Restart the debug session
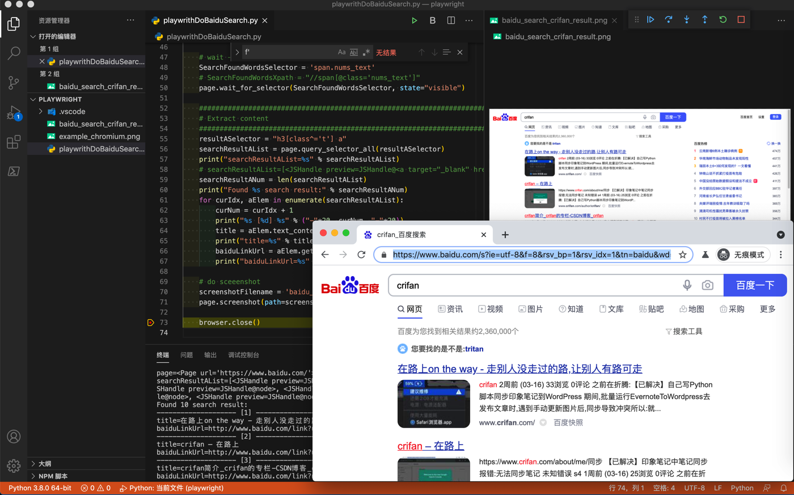 [x=723, y=19]
